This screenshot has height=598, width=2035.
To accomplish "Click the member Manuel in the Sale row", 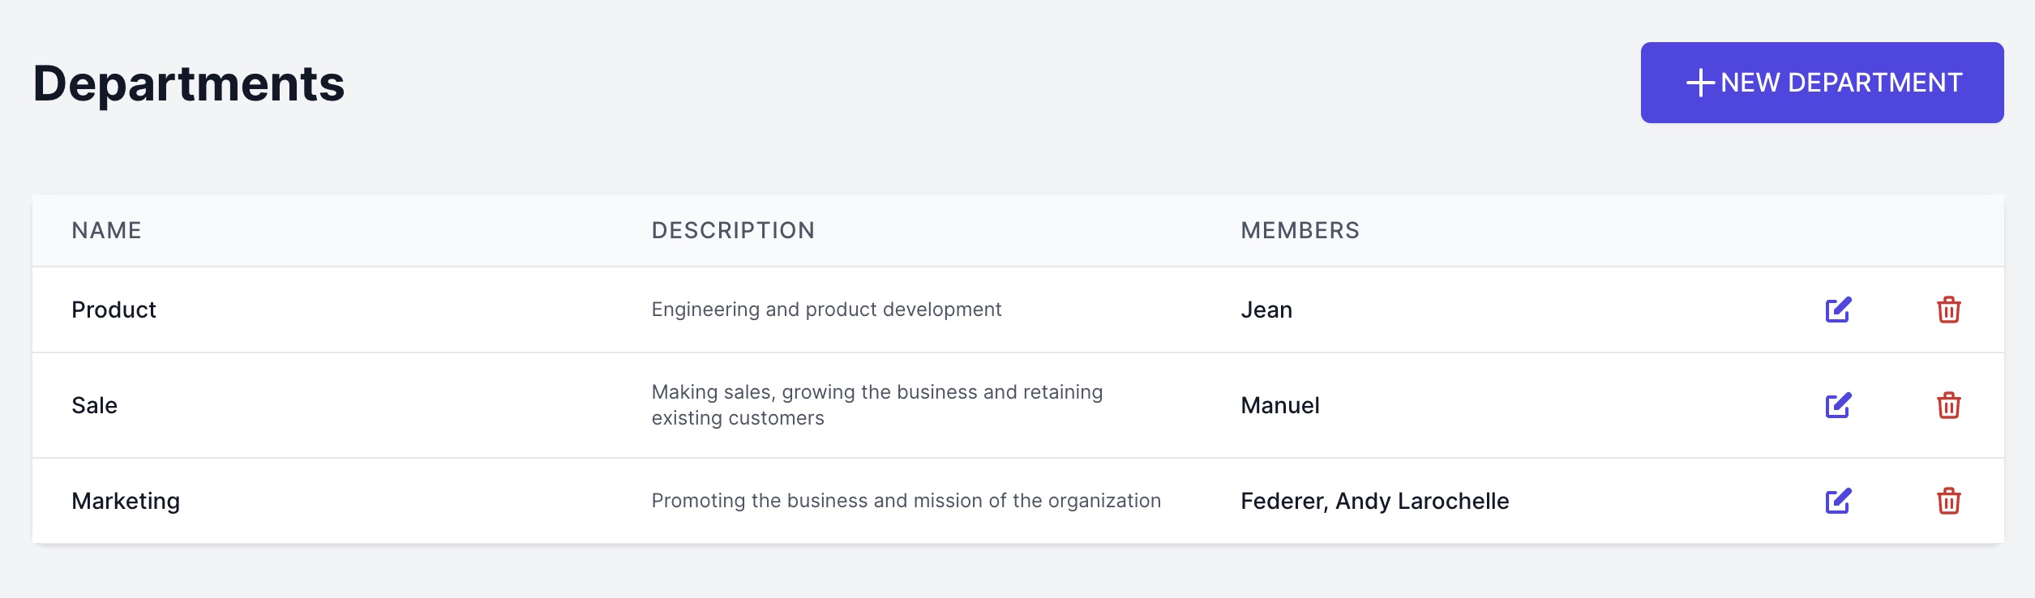I will tap(1280, 404).
